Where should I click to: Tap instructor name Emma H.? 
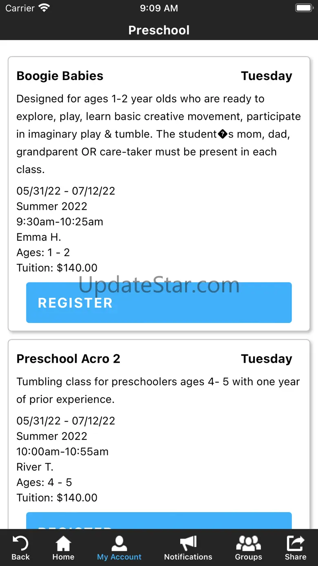tap(39, 237)
